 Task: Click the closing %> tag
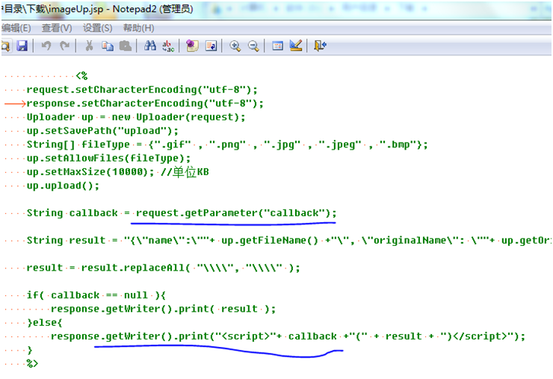[x=32, y=364]
